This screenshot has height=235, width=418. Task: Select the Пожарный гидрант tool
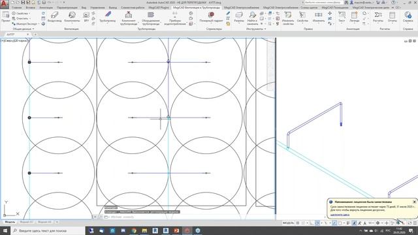click(x=211, y=16)
